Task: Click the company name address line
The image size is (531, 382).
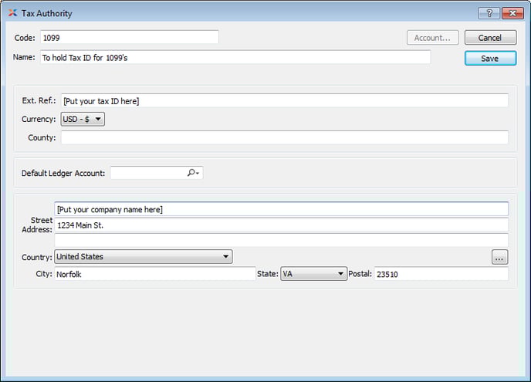Action: tap(281, 209)
